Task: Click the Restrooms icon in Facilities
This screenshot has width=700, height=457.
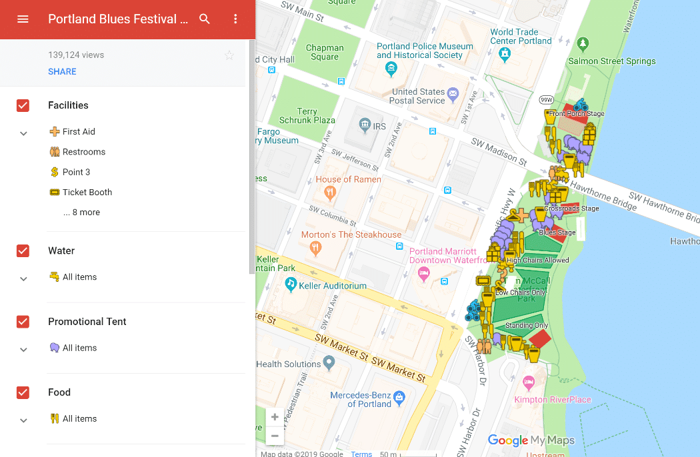Action: (55, 151)
